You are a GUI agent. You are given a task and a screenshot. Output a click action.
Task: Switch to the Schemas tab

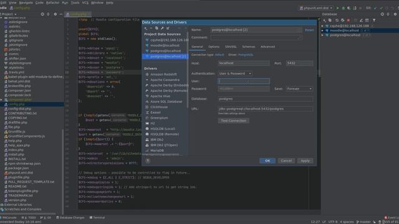click(x=249, y=47)
